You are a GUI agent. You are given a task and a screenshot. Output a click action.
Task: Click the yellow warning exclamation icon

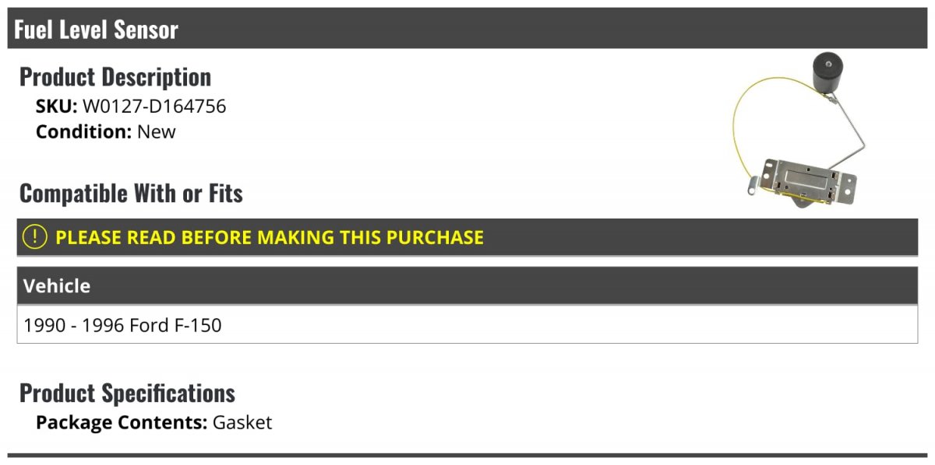35,237
